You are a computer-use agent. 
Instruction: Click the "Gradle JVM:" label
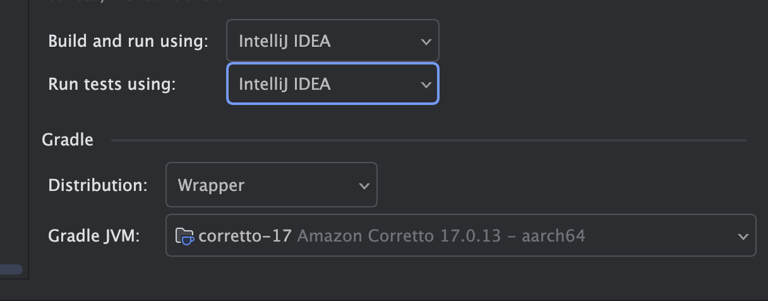94,236
